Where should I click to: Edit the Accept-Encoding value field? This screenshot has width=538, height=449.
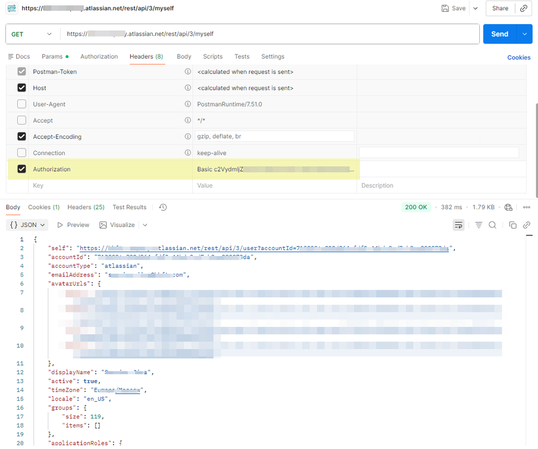click(x=275, y=136)
